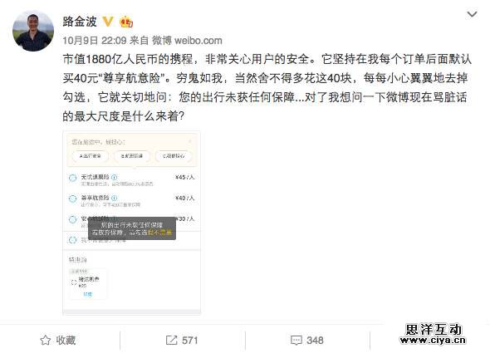Open the 微博 weibo.com source link

pos(187,41)
